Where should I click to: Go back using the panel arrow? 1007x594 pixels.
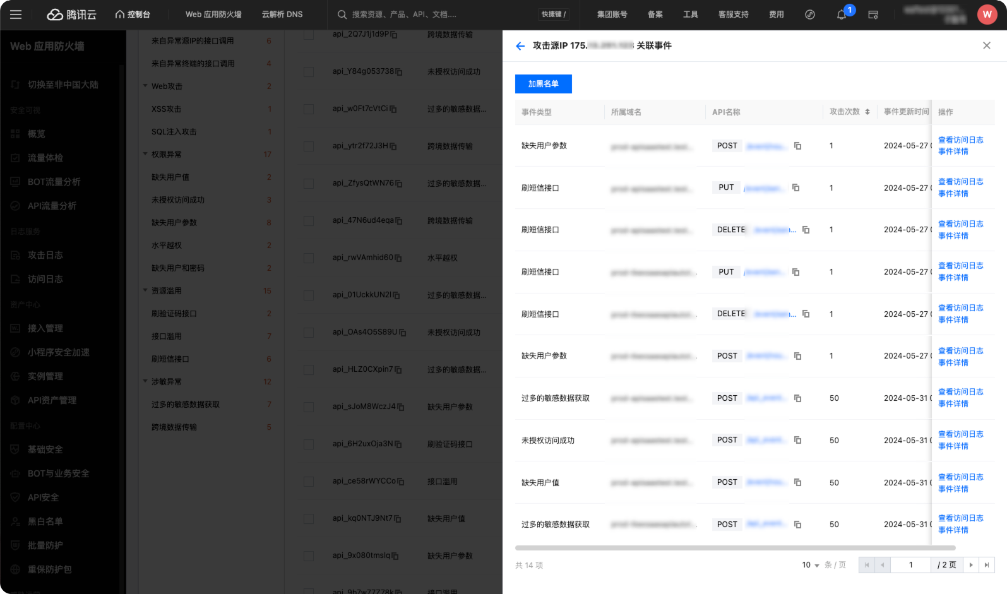click(520, 45)
